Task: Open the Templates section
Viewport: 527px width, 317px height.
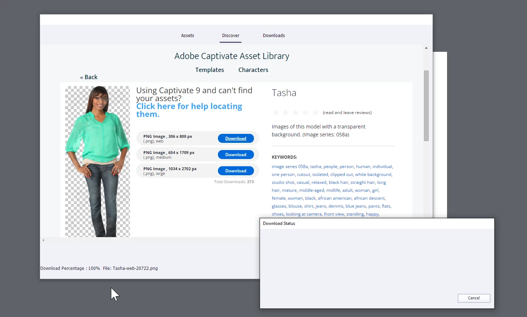Action: tap(210, 70)
